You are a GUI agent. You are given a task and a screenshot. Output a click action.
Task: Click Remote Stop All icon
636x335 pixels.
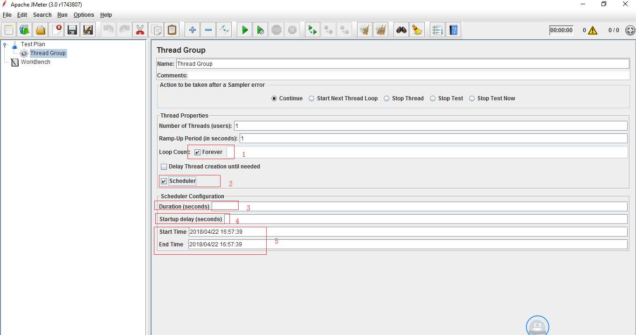pyautogui.click(x=328, y=30)
